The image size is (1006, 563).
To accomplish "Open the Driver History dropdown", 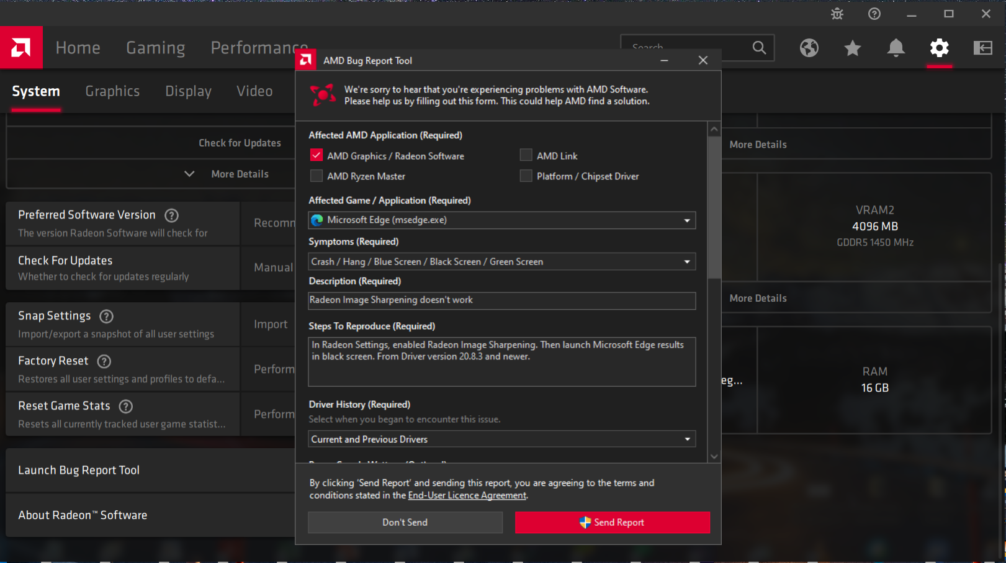I will coord(502,439).
